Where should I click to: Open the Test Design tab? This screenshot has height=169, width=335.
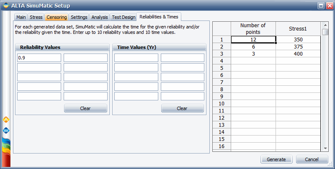pos(124,17)
